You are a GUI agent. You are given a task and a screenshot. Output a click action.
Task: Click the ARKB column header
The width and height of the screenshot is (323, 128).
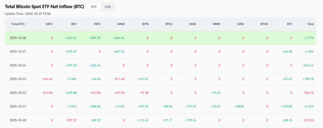click(120, 24)
